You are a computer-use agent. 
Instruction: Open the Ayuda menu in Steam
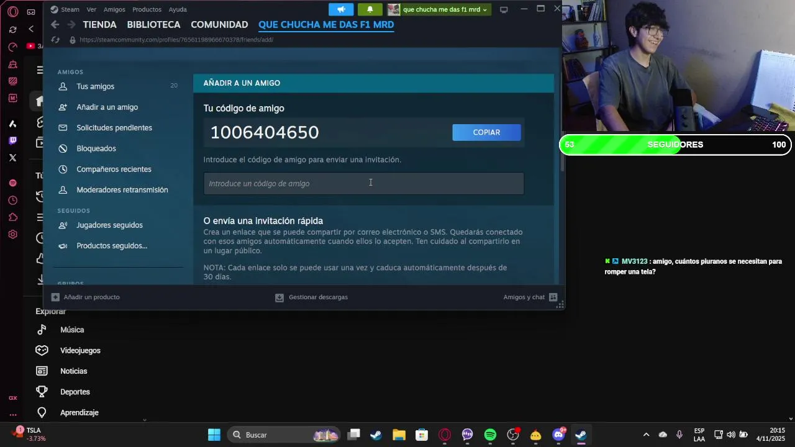[x=178, y=9]
